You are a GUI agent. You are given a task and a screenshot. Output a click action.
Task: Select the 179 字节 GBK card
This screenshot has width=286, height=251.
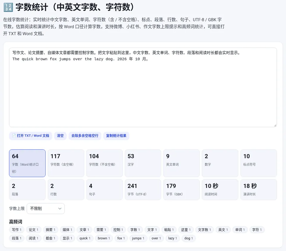pyautogui.click(x=181, y=190)
